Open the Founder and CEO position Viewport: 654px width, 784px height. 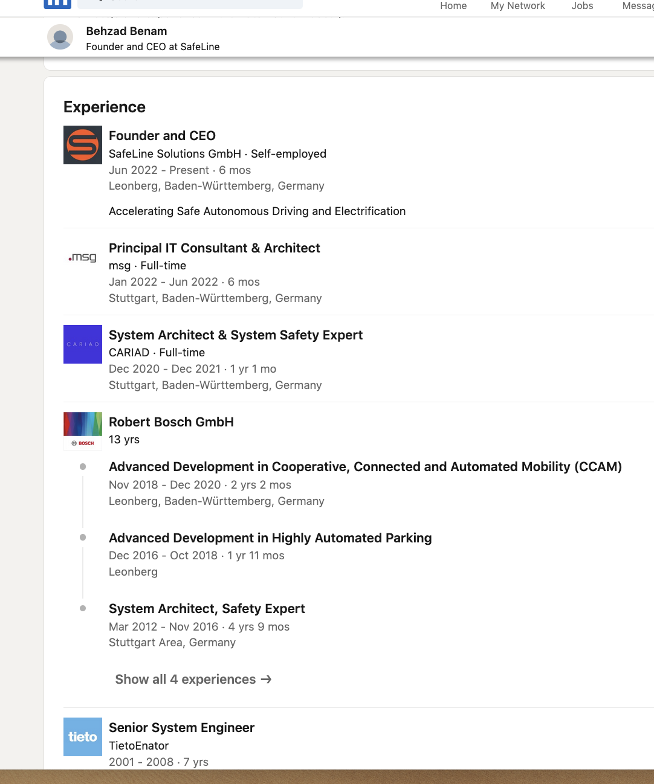click(162, 136)
